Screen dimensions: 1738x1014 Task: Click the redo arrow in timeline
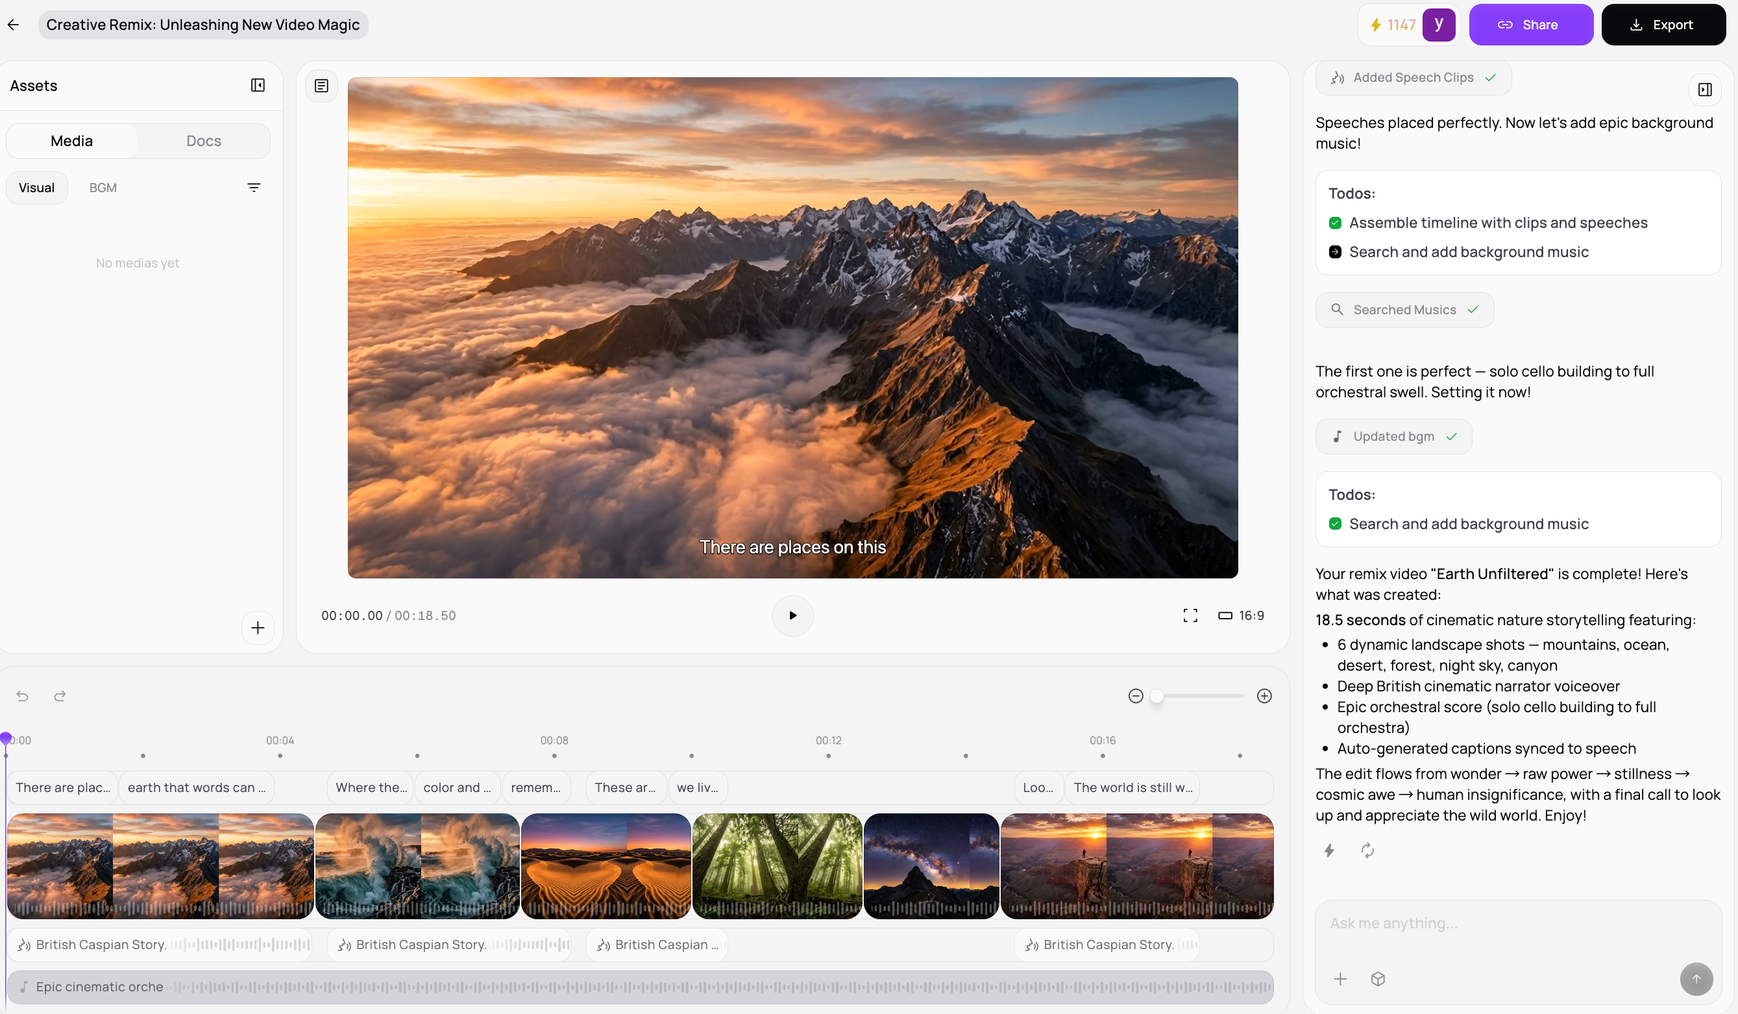point(60,696)
